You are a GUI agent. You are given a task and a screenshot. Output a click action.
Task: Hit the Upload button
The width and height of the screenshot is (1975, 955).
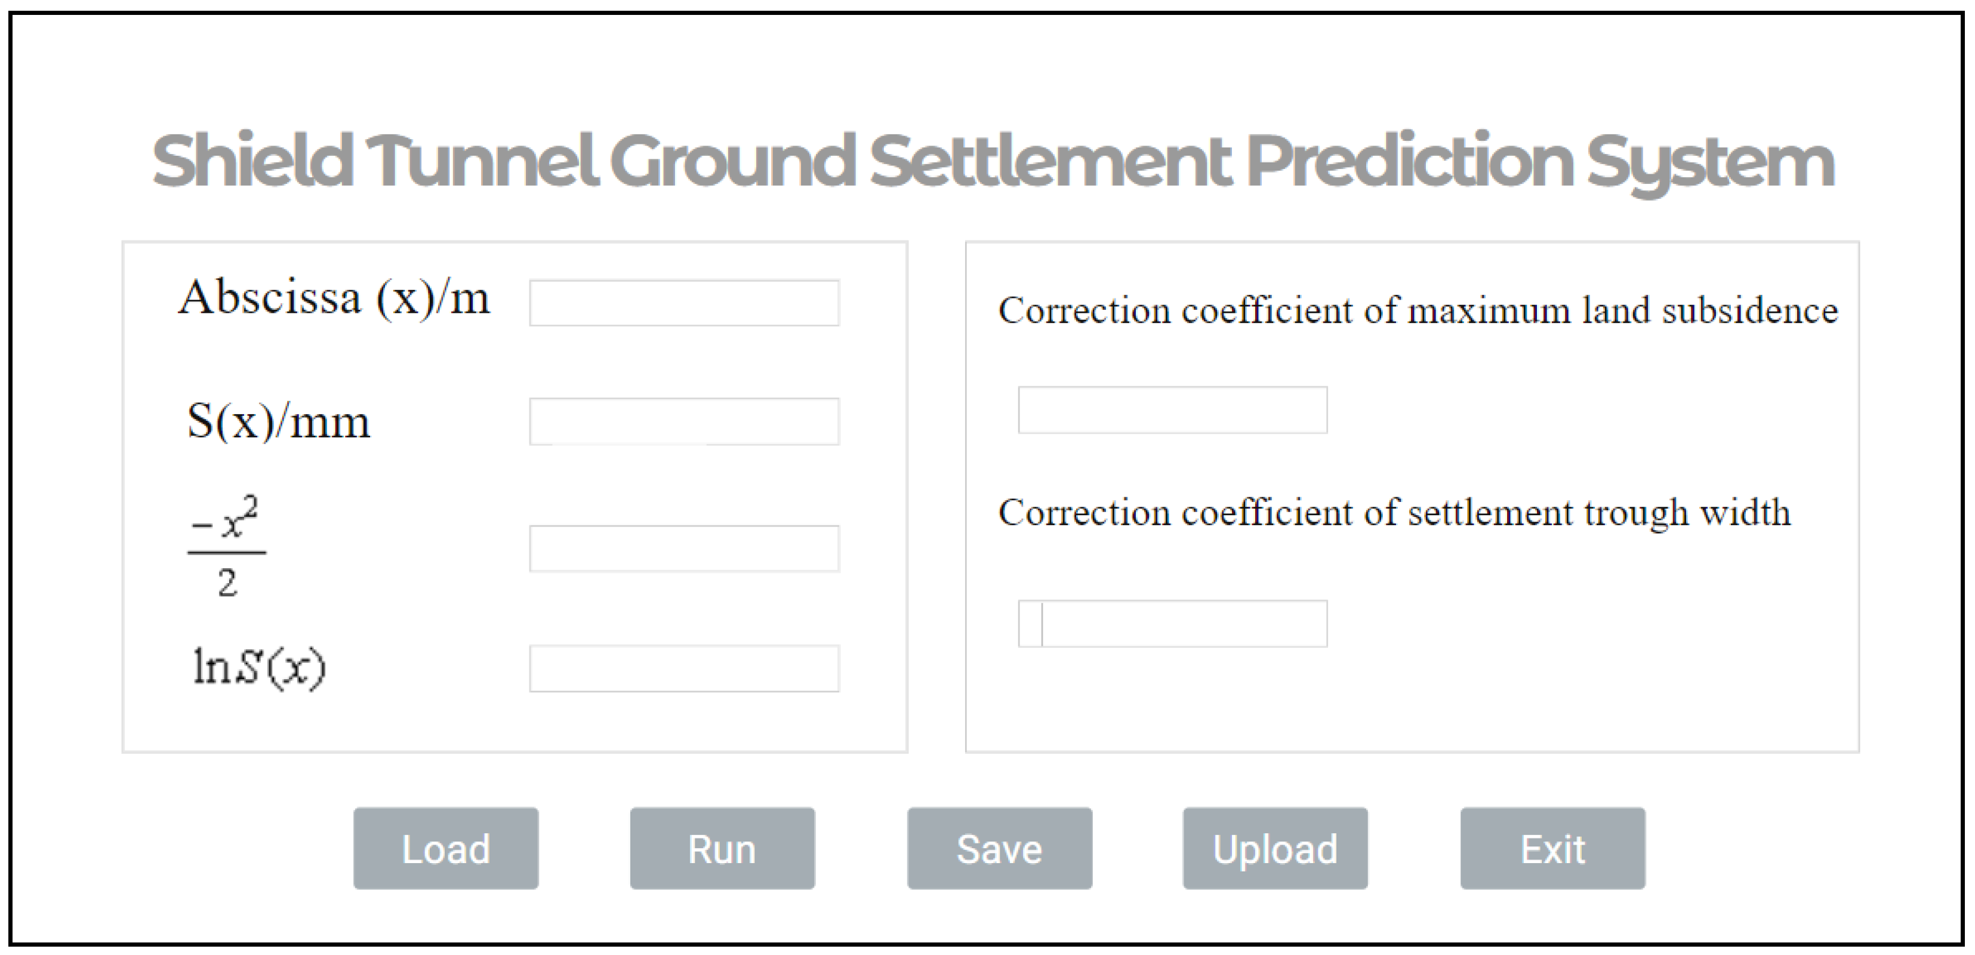(x=1275, y=849)
